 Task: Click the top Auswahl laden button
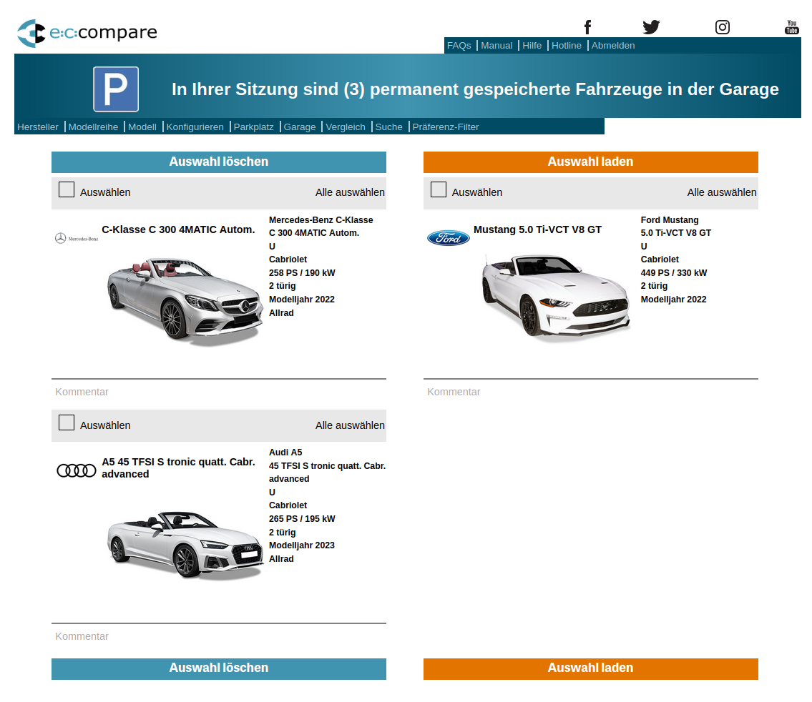click(591, 162)
